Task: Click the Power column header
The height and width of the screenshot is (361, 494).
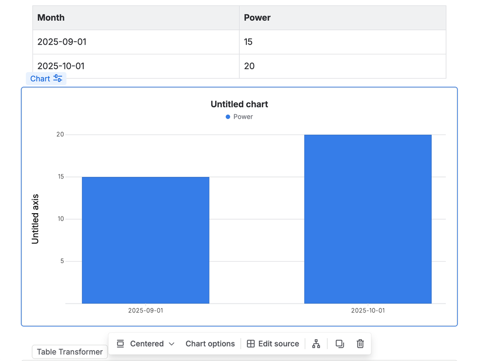Action: 343,18
